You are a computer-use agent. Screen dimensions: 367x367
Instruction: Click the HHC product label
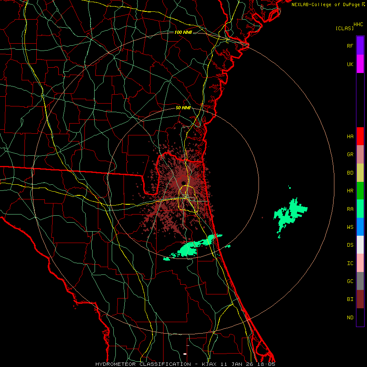pos(358,24)
